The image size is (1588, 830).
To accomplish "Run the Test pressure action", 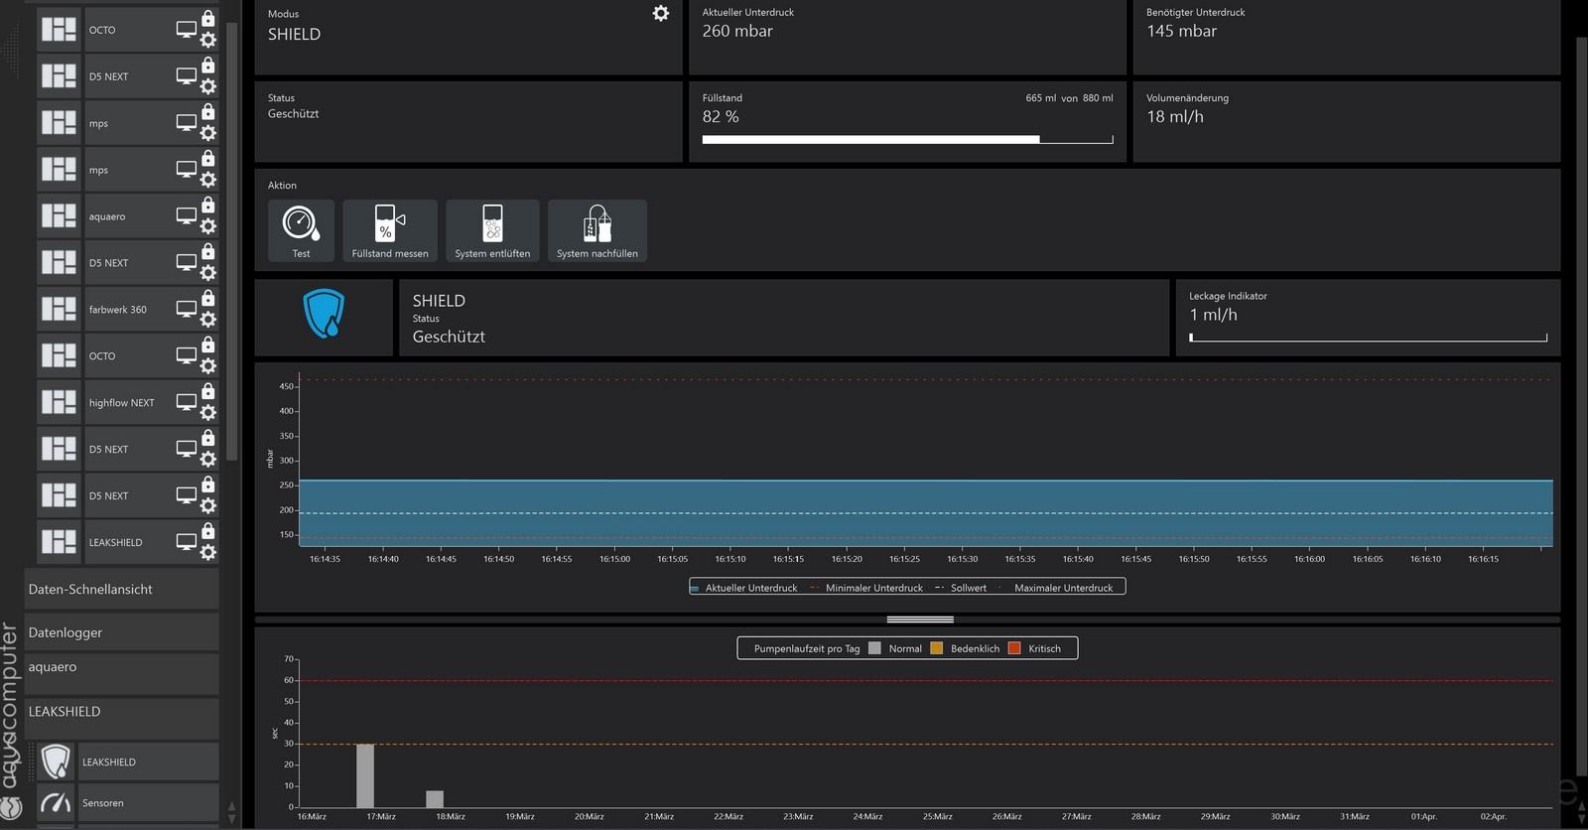I will click(x=301, y=230).
